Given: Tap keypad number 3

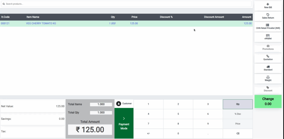Looking at the screenshot, I should tap(208, 104).
